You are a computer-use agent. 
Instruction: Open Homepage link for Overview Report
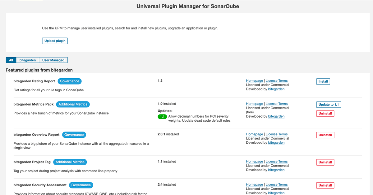pos(254,134)
